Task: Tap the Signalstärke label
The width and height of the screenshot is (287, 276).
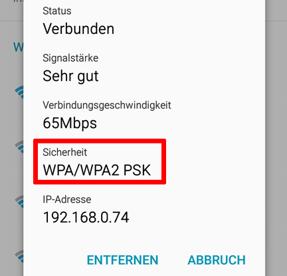Action: [70, 58]
